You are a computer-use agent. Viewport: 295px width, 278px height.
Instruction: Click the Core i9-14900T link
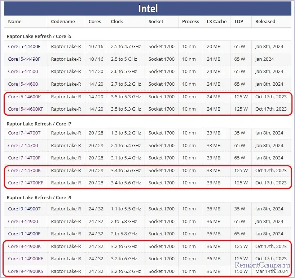click(x=24, y=209)
